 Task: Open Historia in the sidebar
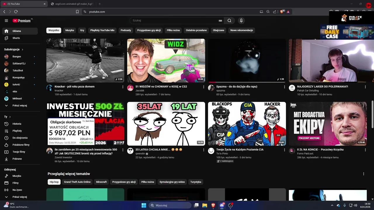[20, 124]
